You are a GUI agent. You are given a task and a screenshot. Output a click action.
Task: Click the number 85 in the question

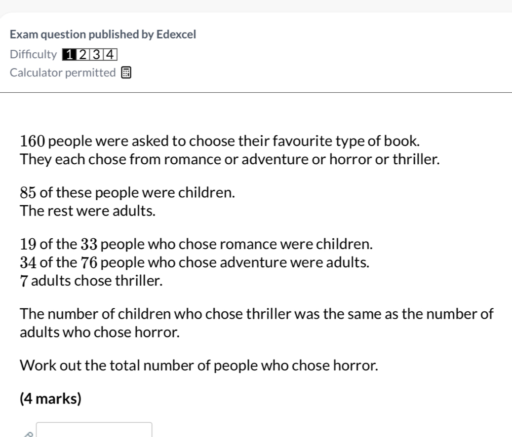click(27, 192)
